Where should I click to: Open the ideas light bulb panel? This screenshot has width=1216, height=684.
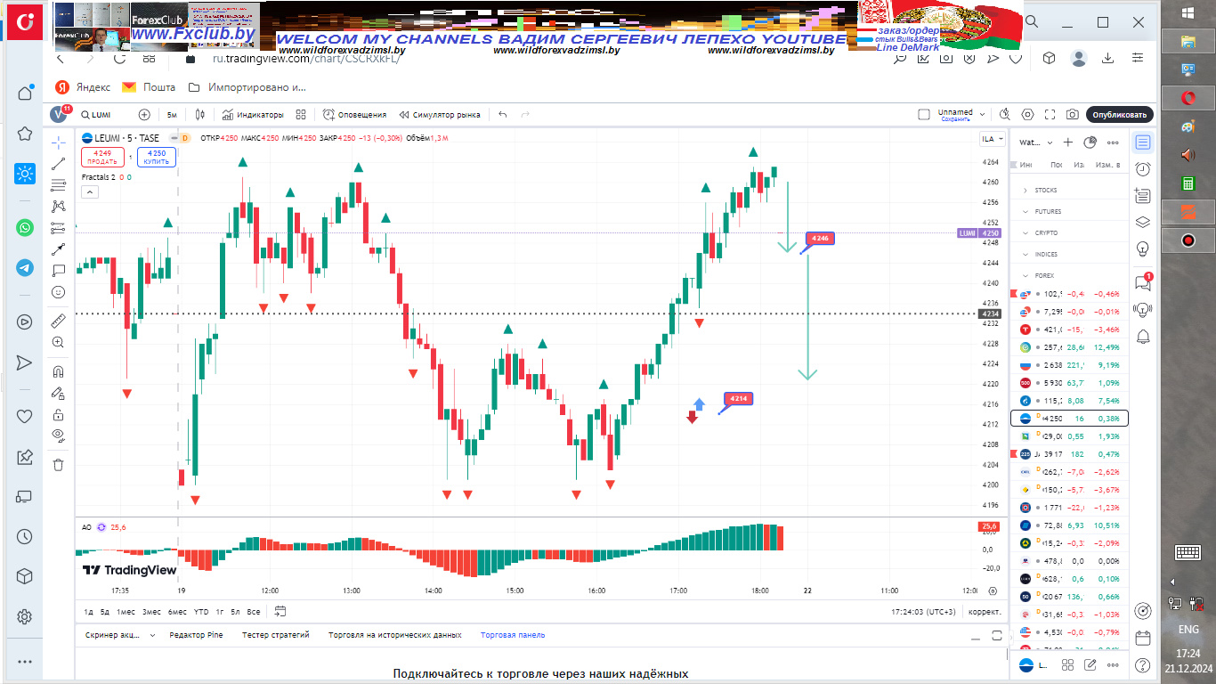1143,248
